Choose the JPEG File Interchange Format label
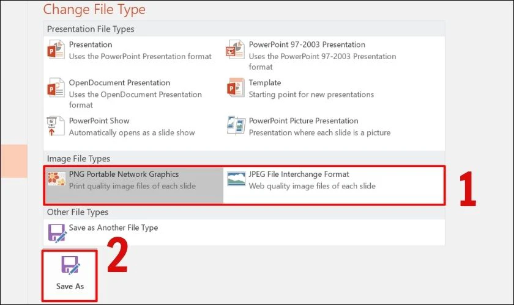 coord(299,174)
